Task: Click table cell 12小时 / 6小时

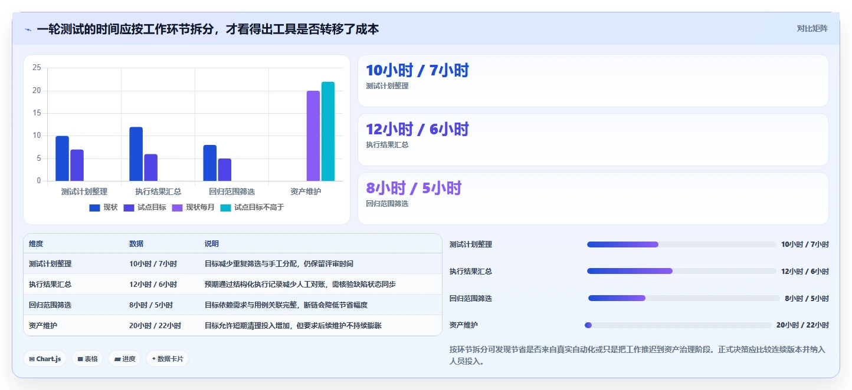Action: point(153,285)
